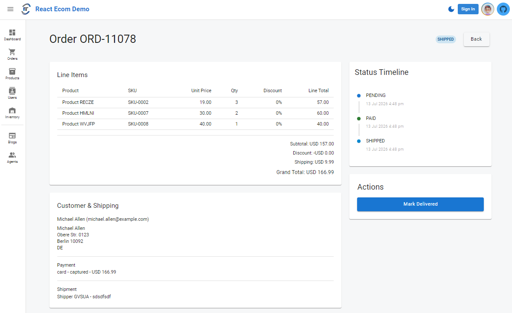Click Shipper GVSUA - sdsdfsdf text

(x=84, y=297)
